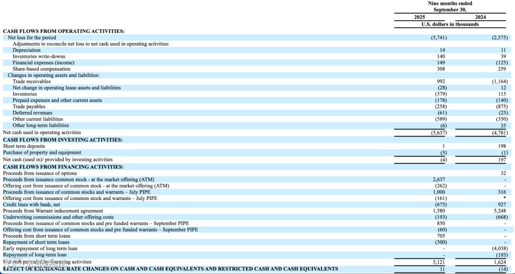Image resolution: width=515 pixels, height=274 pixels.
Task: Select 'Net change in operating lease assets' label
Action: tap(67, 87)
